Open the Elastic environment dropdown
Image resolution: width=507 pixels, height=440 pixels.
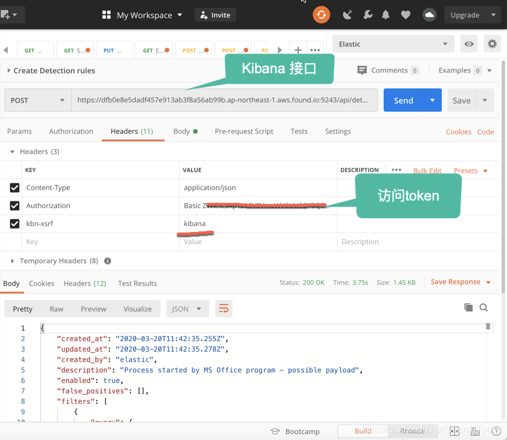[393, 44]
